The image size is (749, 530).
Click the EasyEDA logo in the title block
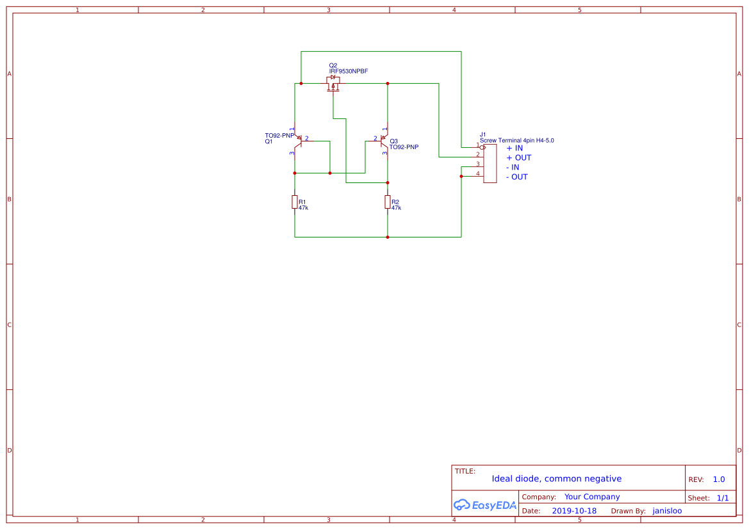tap(484, 505)
